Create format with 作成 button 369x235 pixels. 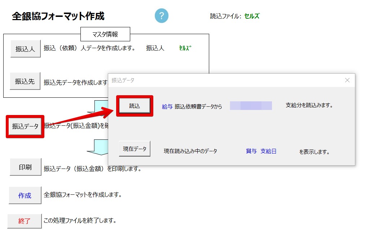click(25, 195)
